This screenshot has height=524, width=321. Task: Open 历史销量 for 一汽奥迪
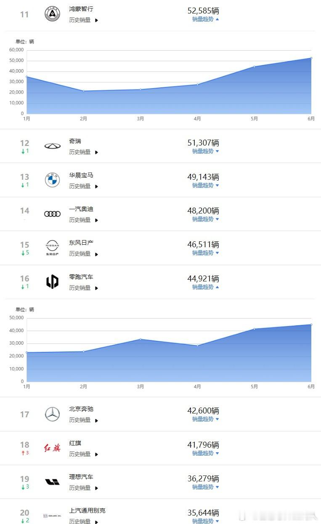point(83,220)
